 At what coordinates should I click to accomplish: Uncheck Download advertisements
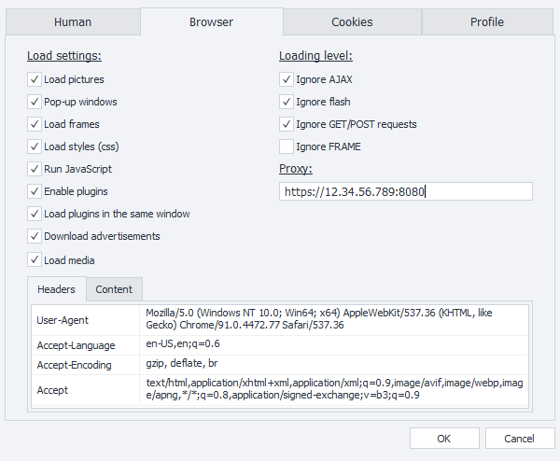click(35, 236)
